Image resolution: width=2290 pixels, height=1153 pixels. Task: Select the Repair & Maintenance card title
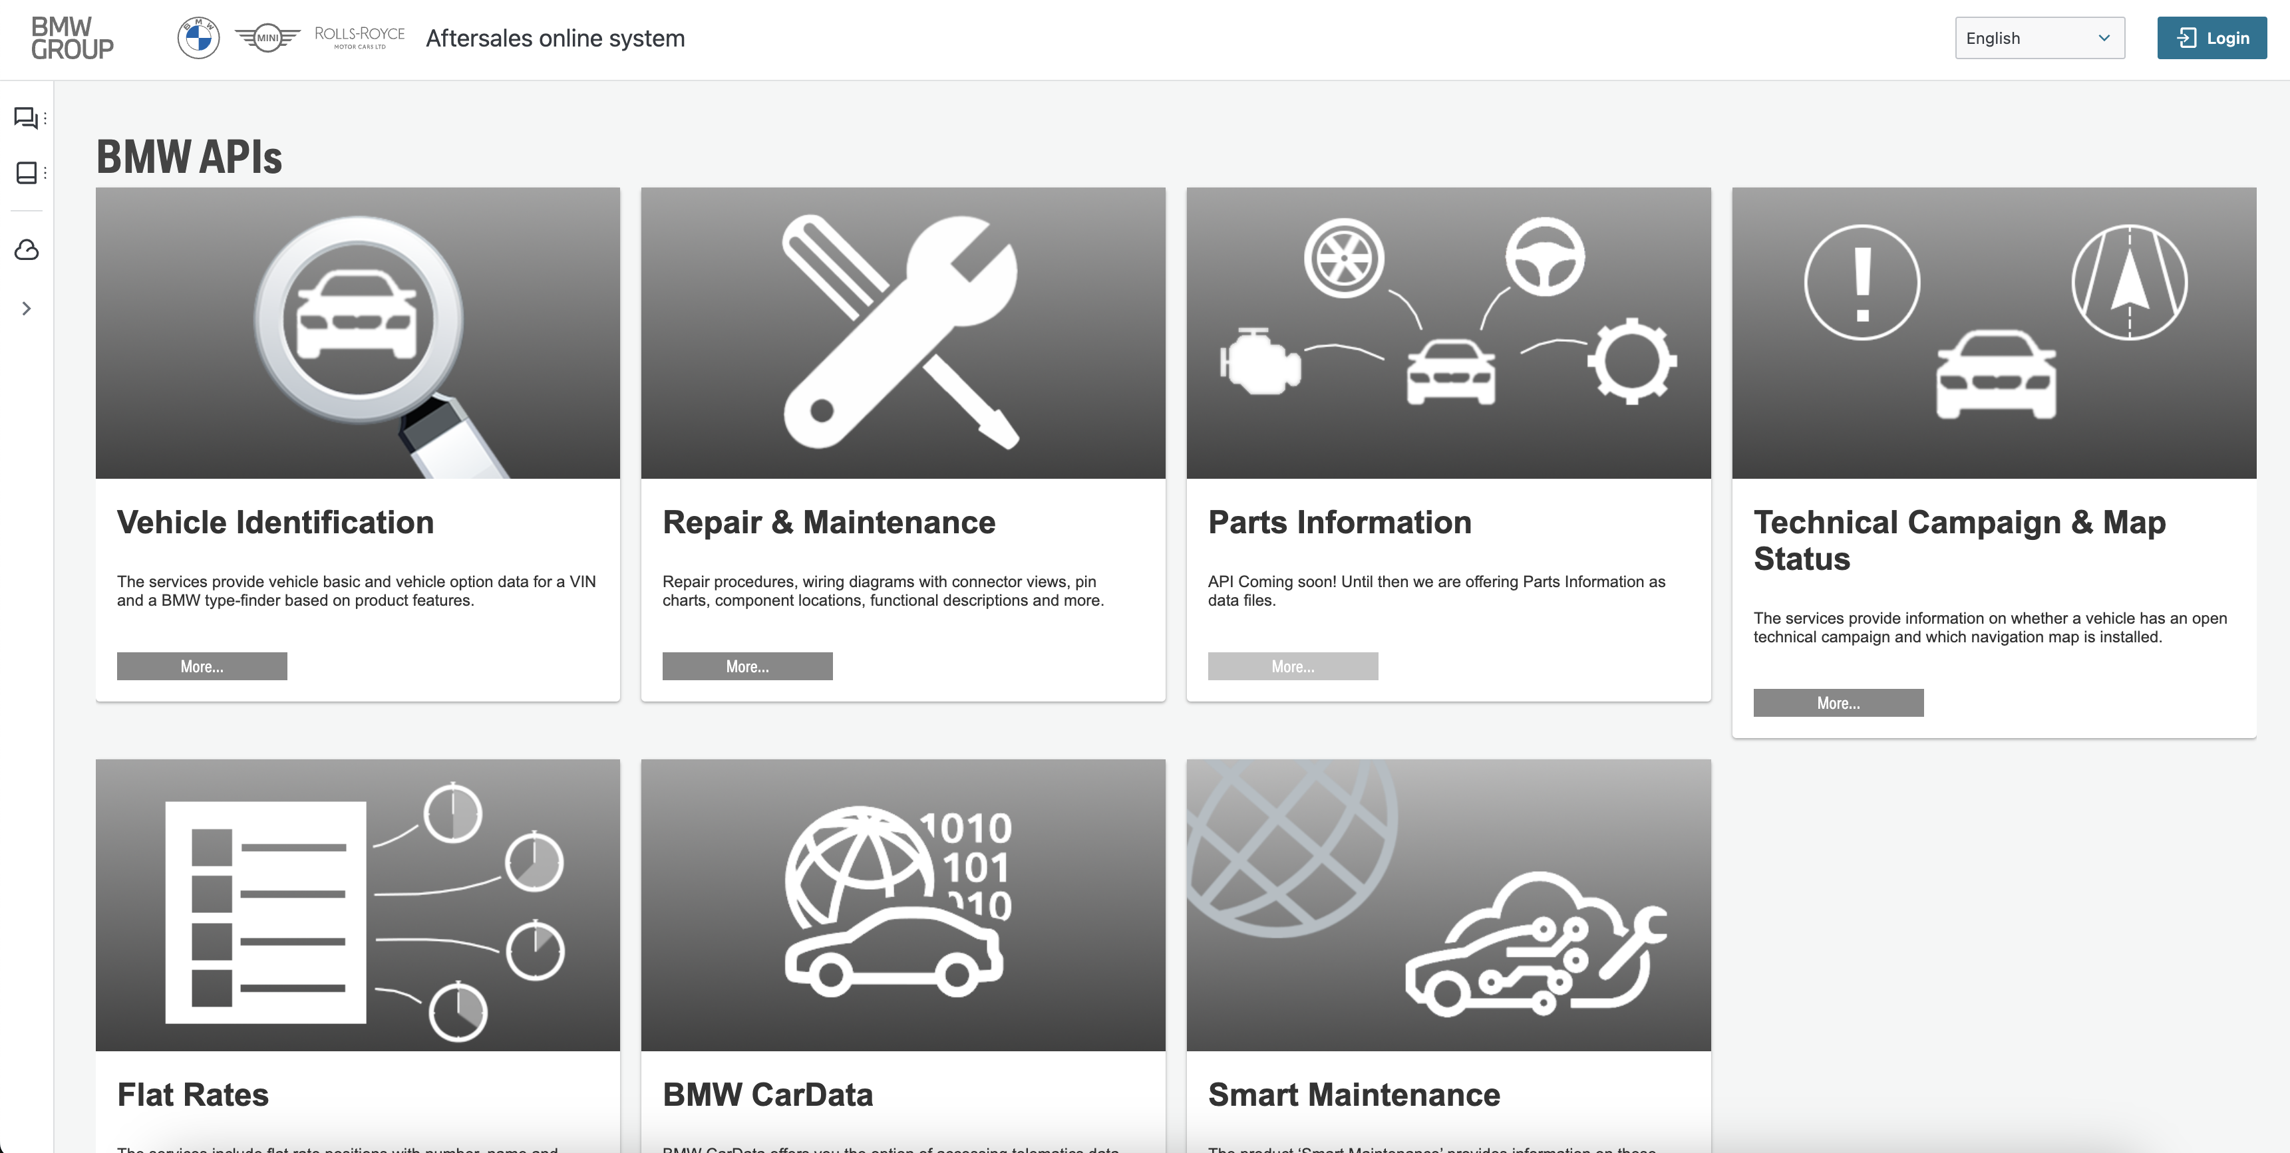tap(828, 523)
